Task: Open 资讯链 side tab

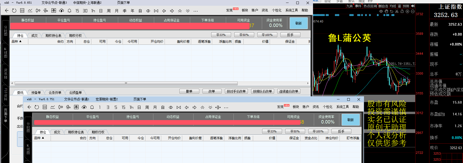Action: pyautogui.click(x=6, y=74)
